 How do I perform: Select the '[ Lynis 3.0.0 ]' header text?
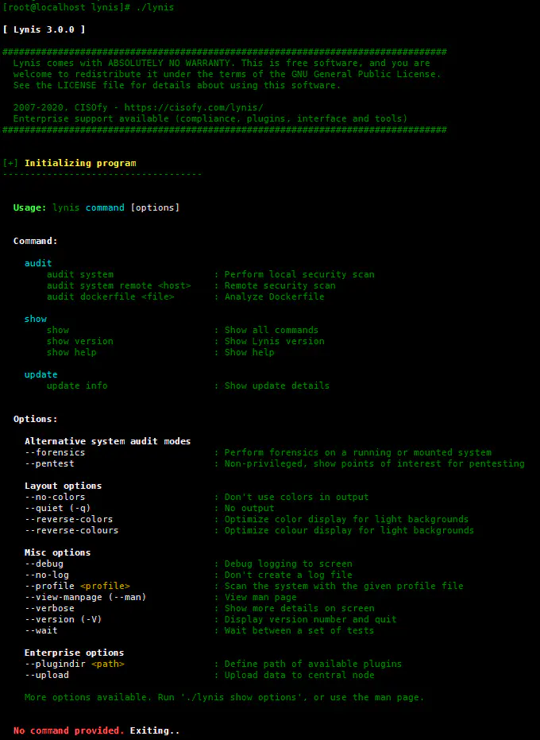click(x=44, y=29)
